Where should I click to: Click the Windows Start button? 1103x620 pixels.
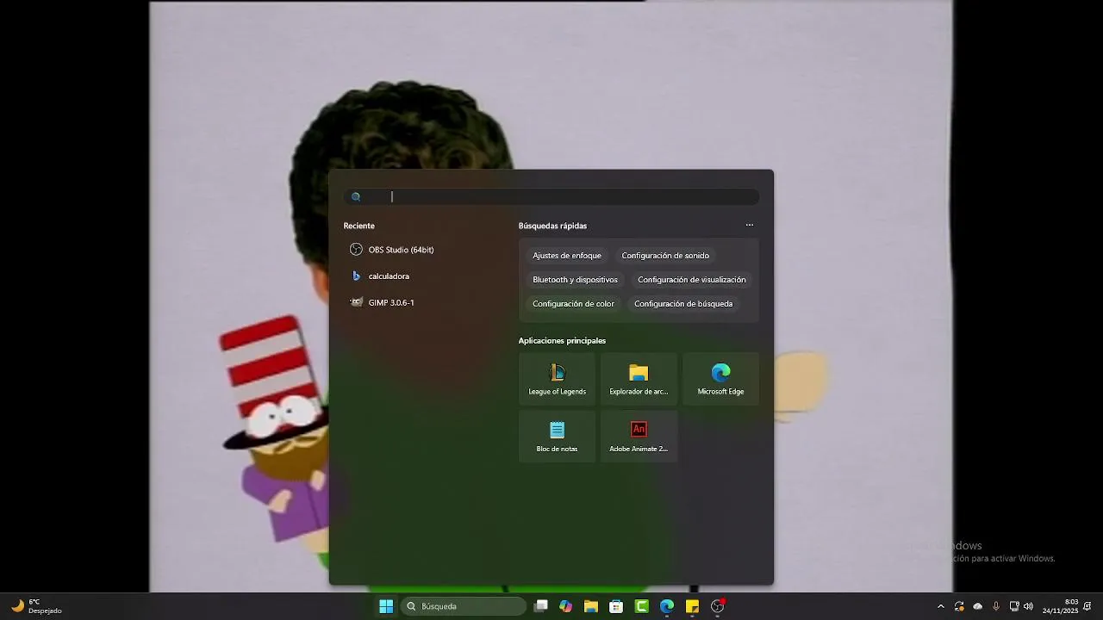[x=386, y=606]
